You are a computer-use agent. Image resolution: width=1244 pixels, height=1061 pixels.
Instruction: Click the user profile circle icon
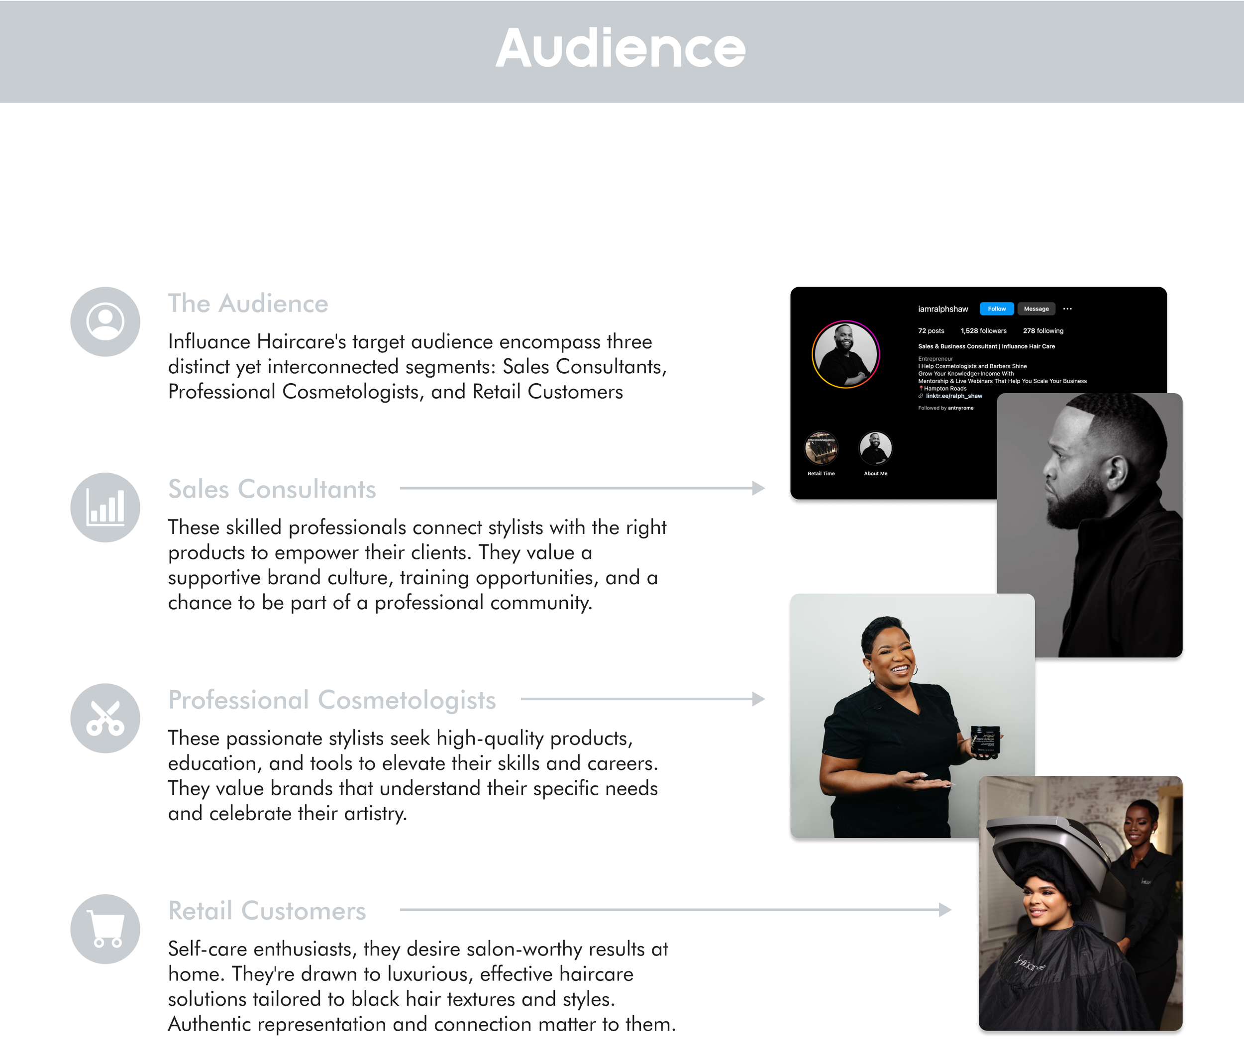tap(105, 322)
